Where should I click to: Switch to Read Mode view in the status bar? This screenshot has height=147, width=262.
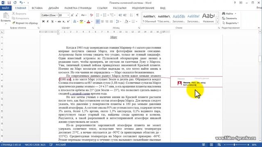[203, 145]
